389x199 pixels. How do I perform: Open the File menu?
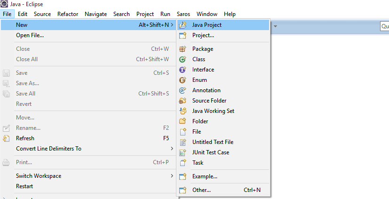pyautogui.click(x=7, y=14)
